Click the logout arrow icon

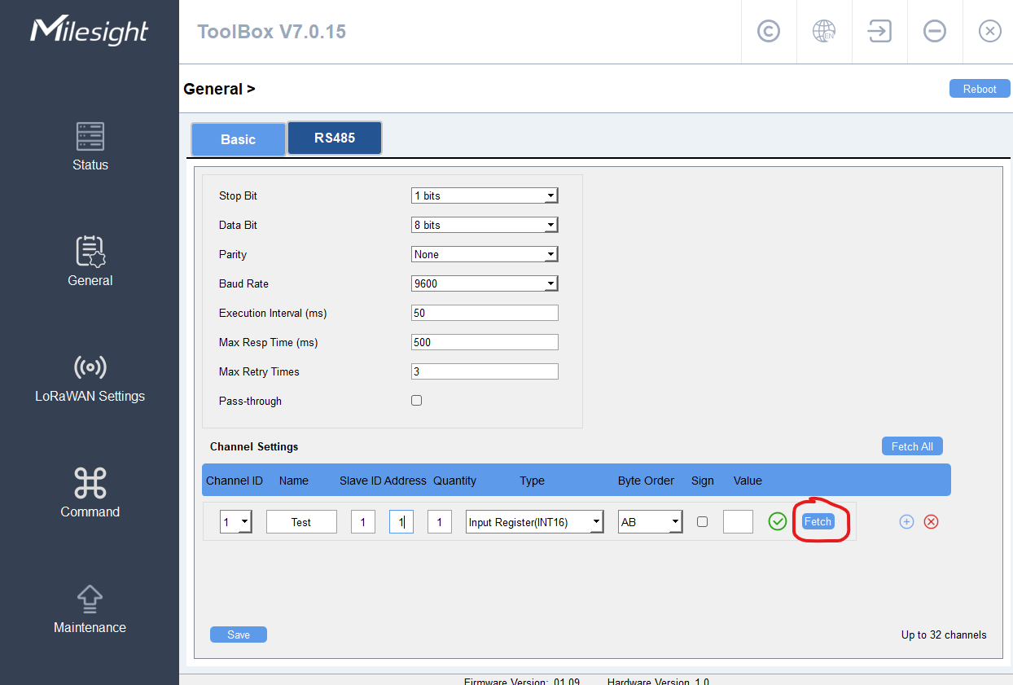(x=879, y=32)
